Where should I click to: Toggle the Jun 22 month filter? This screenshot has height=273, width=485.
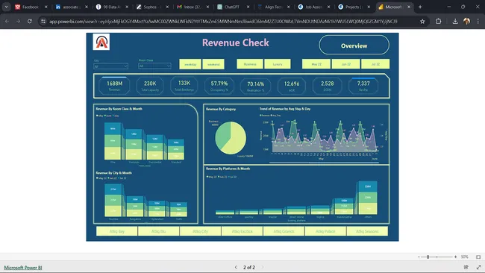[x=345, y=64]
